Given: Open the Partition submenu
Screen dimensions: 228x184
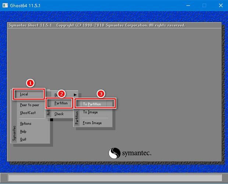Looking at the screenshot, I should pyautogui.click(x=61, y=103).
